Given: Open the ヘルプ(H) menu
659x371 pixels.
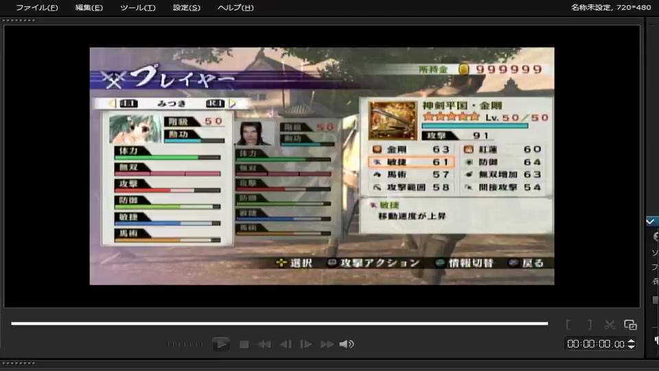Looking at the screenshot, I should coord(235,8).
